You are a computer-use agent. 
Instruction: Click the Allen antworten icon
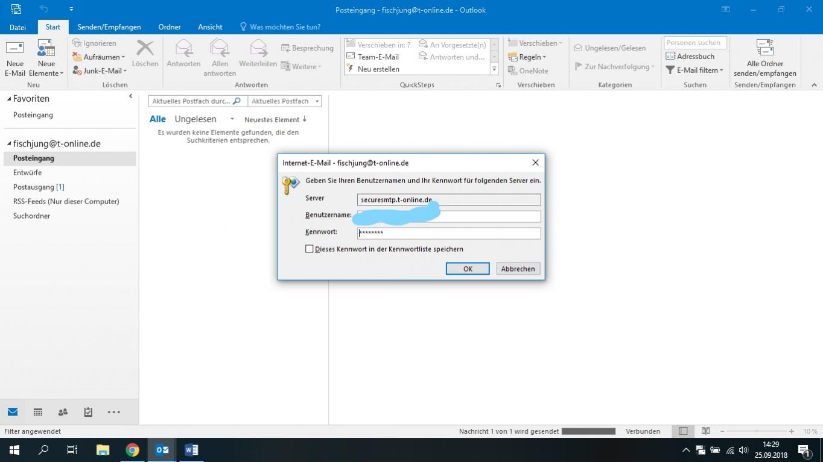[x=220, y=48]
